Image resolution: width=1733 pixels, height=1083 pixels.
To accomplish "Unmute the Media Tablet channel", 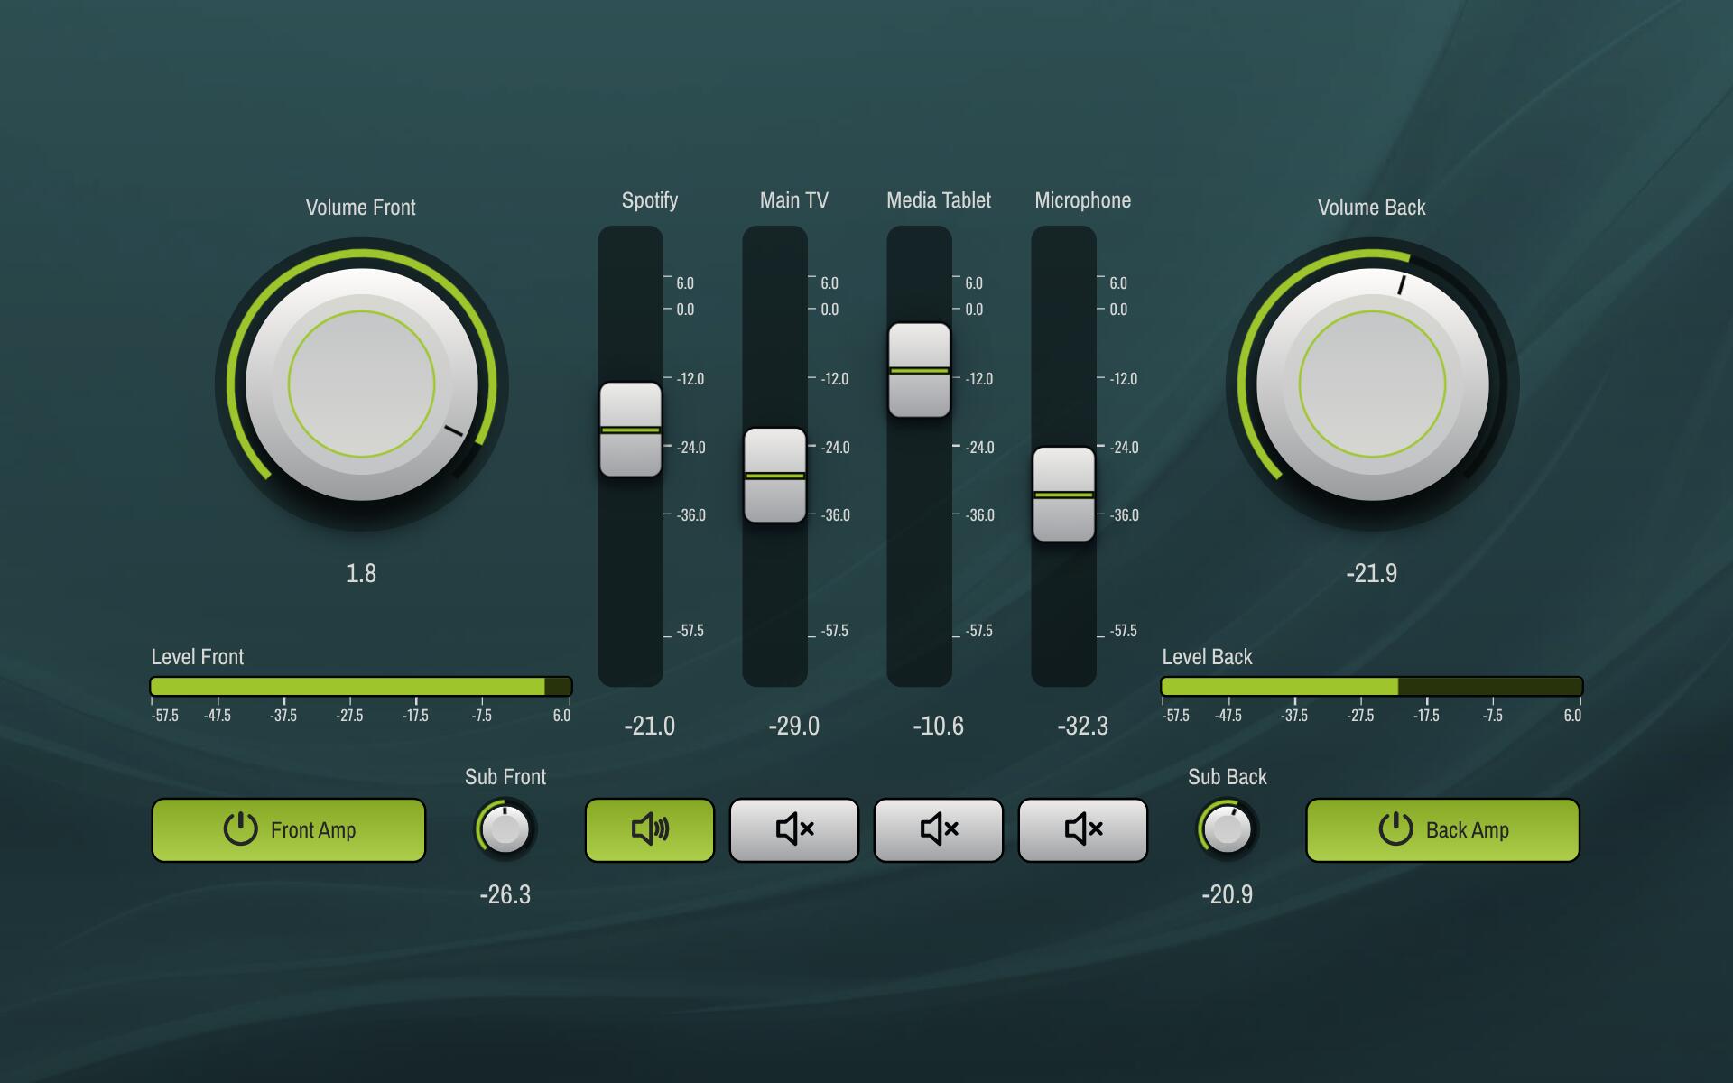I will (939, 829).
